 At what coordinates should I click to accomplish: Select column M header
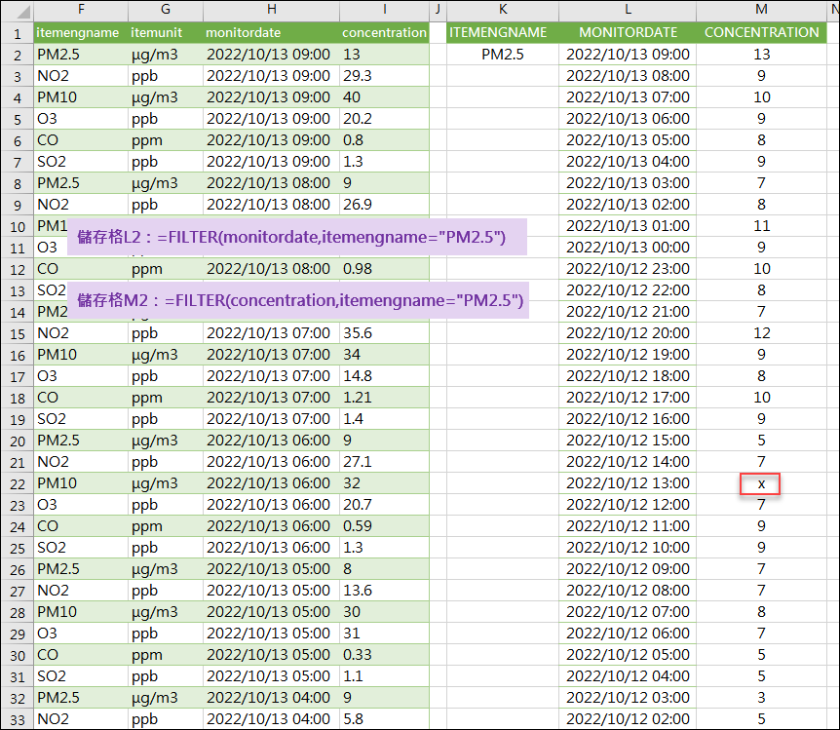click(761, 9)
